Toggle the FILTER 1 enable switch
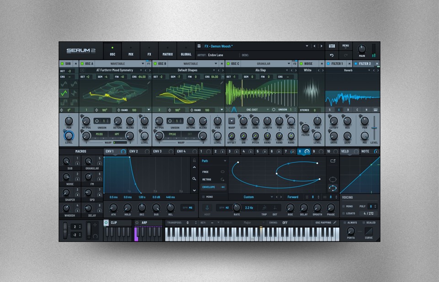439x282 pixels. [x=328, y=64]
